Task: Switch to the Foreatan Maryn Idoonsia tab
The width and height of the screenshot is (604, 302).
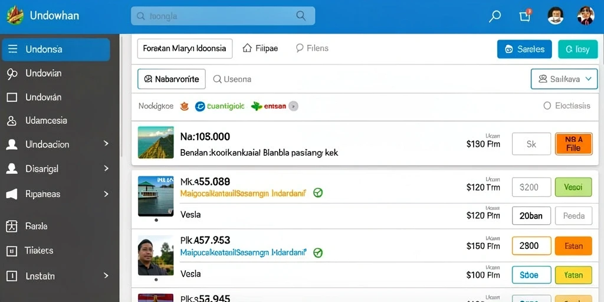Action: click(x=185, y=48)
